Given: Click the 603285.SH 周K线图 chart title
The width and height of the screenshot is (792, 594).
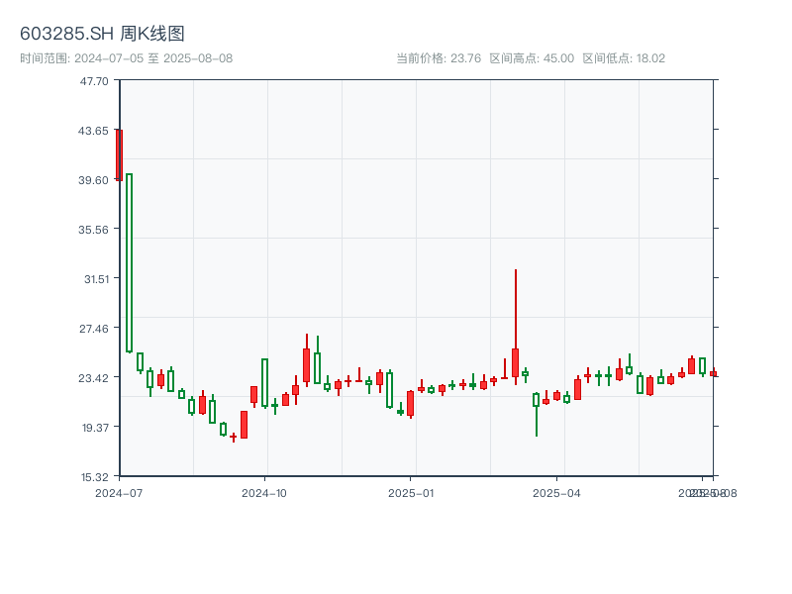Looking at the screenshot, I should tap(102, 34).
